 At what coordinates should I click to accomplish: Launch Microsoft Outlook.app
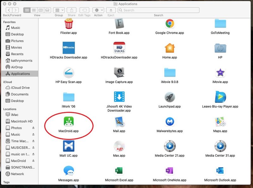click(x=220, y=171)
